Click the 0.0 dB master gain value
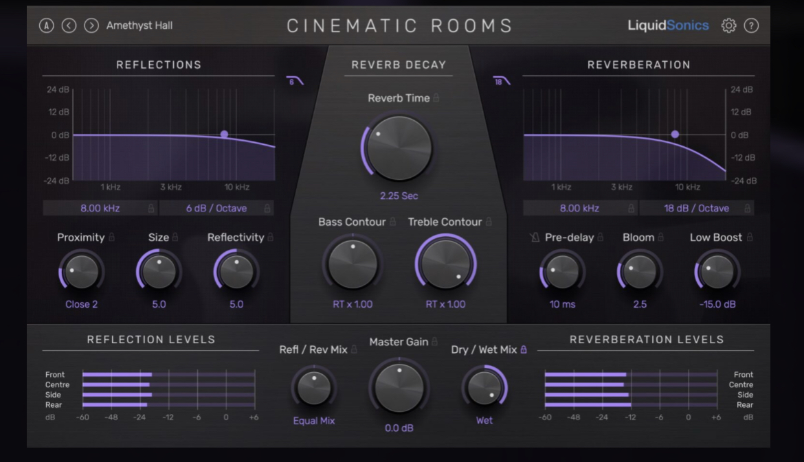The height and width of the screenshot is (462, 804). (x=399, y=428)
